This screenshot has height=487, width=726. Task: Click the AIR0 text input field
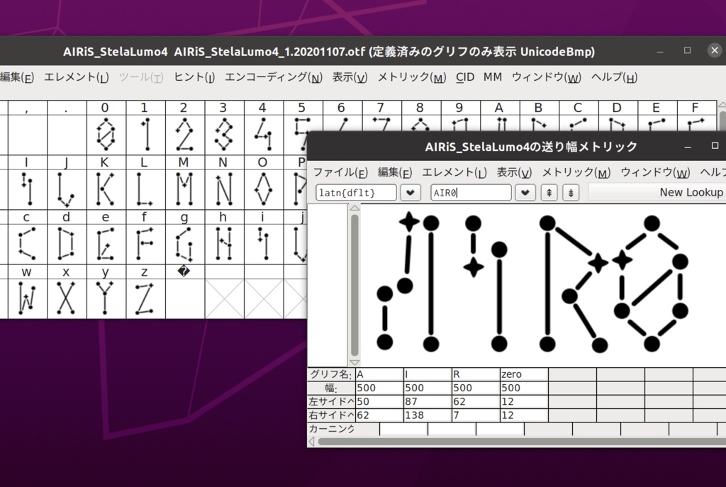[471, 193]
